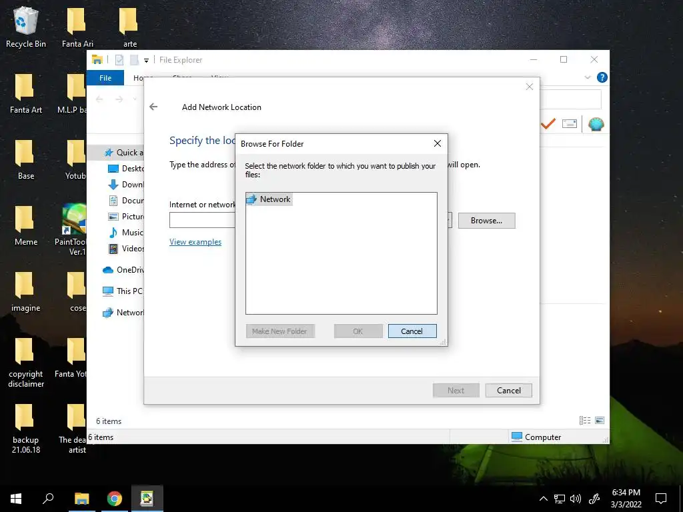Viewport: 683px width, 512px height.
Task: Select Desktop in File Explorer sidebar
Action: (x=125, y=169)
